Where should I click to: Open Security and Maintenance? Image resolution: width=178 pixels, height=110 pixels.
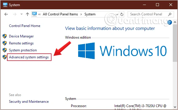(29, 102)
